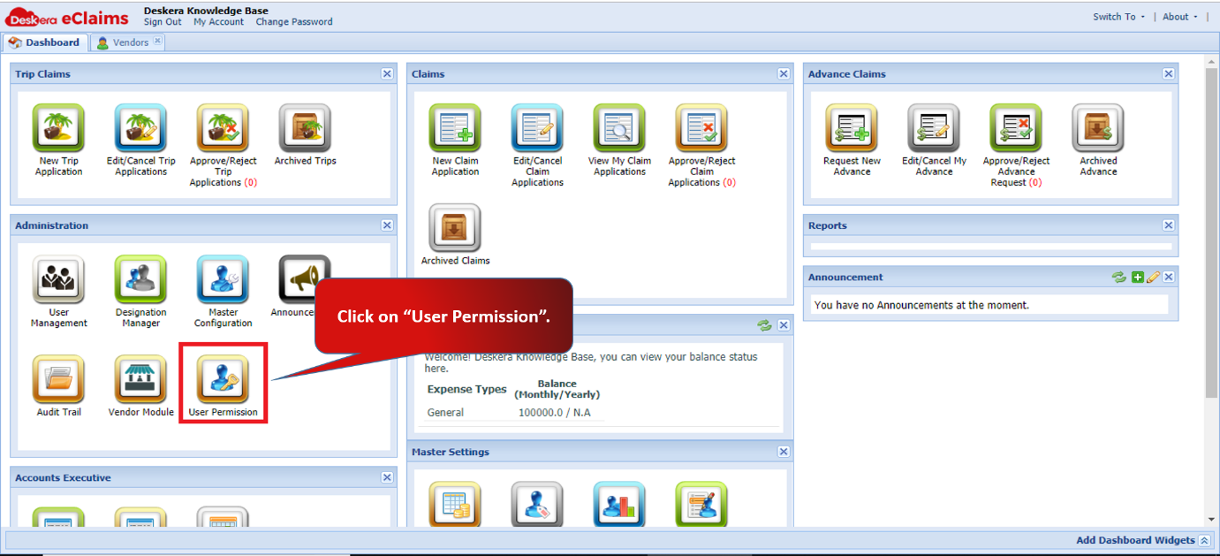Refresh the balance status widget

(x=764, y=325)
